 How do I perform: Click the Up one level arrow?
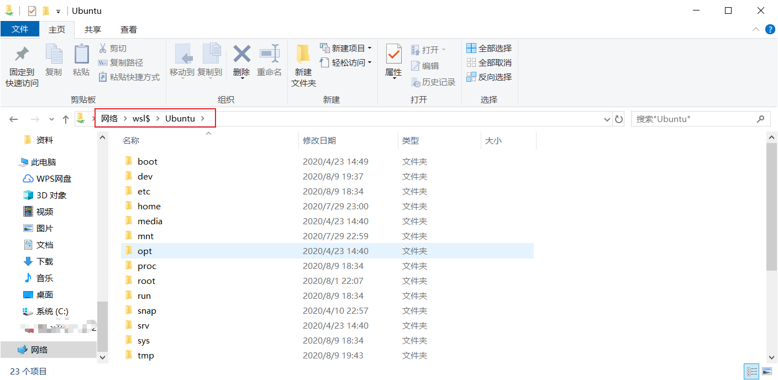[x=66, y=119]
